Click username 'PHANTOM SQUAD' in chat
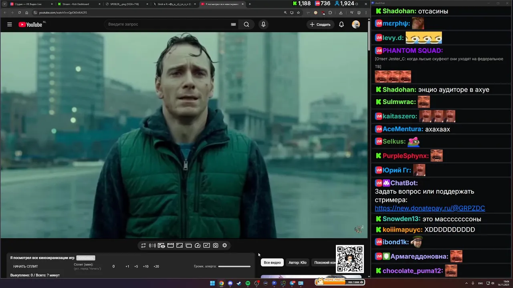 pos(412,50)
